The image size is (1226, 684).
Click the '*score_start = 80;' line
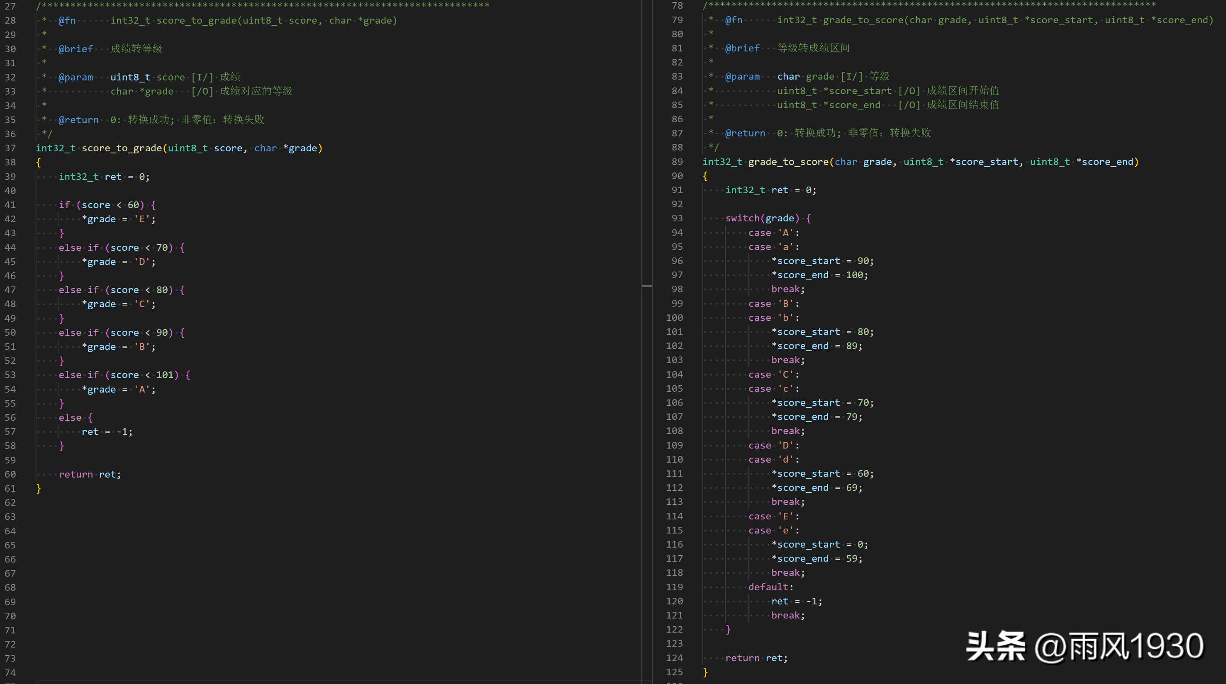point(822,332)
